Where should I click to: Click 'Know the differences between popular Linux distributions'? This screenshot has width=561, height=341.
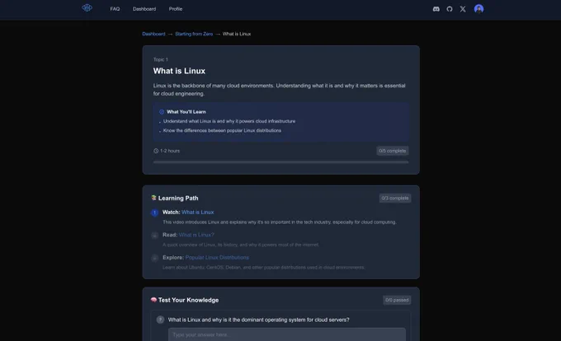[222, 130]
